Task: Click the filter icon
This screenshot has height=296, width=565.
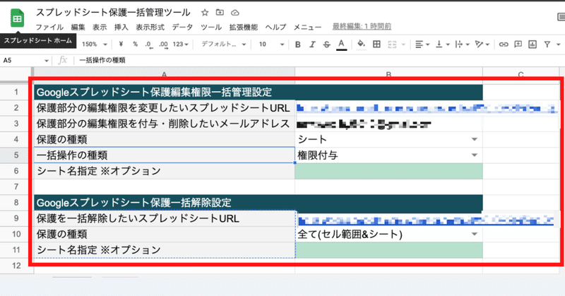Action: (547, 45)
